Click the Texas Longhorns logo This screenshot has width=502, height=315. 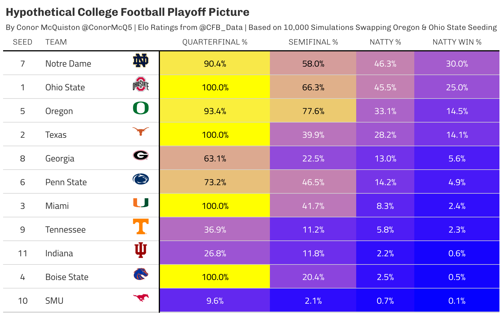140,131
